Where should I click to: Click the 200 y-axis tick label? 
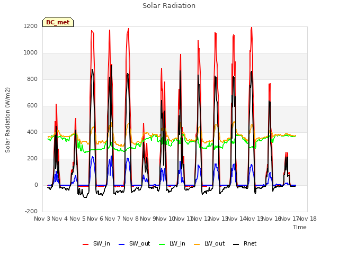(32, 159)
